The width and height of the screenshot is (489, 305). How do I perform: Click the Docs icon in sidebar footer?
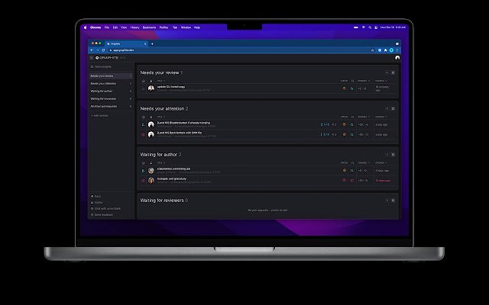click(x=92, y=197)
